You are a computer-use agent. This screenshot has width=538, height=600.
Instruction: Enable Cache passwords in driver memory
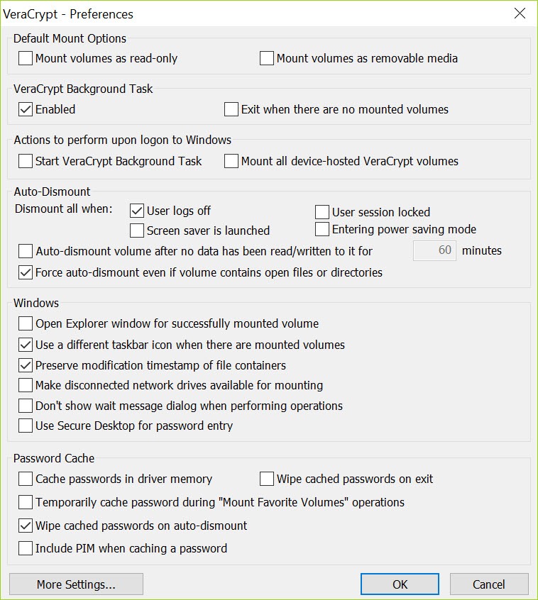click(x=26, y=479)
